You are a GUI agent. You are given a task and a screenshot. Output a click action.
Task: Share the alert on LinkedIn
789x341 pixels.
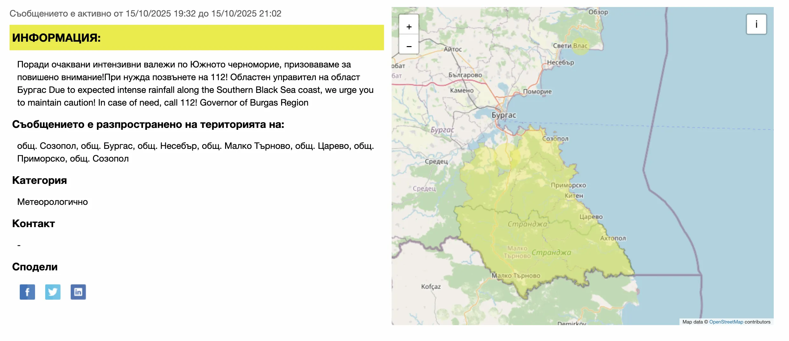tap(78, 292)
